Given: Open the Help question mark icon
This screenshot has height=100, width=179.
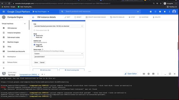Looking at the screenshot, I should click(x=160, y=12).
